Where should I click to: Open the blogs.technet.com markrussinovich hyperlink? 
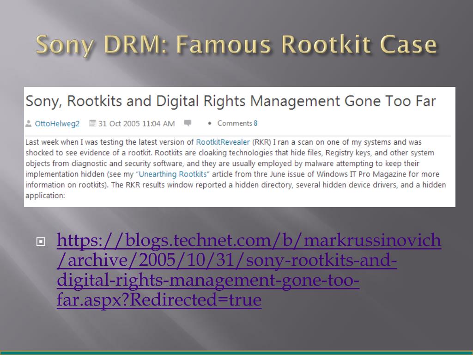(x=249, y=270)
